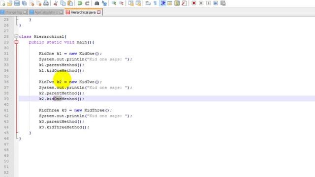
Task: Click the Save All icon
Action: 24,3
